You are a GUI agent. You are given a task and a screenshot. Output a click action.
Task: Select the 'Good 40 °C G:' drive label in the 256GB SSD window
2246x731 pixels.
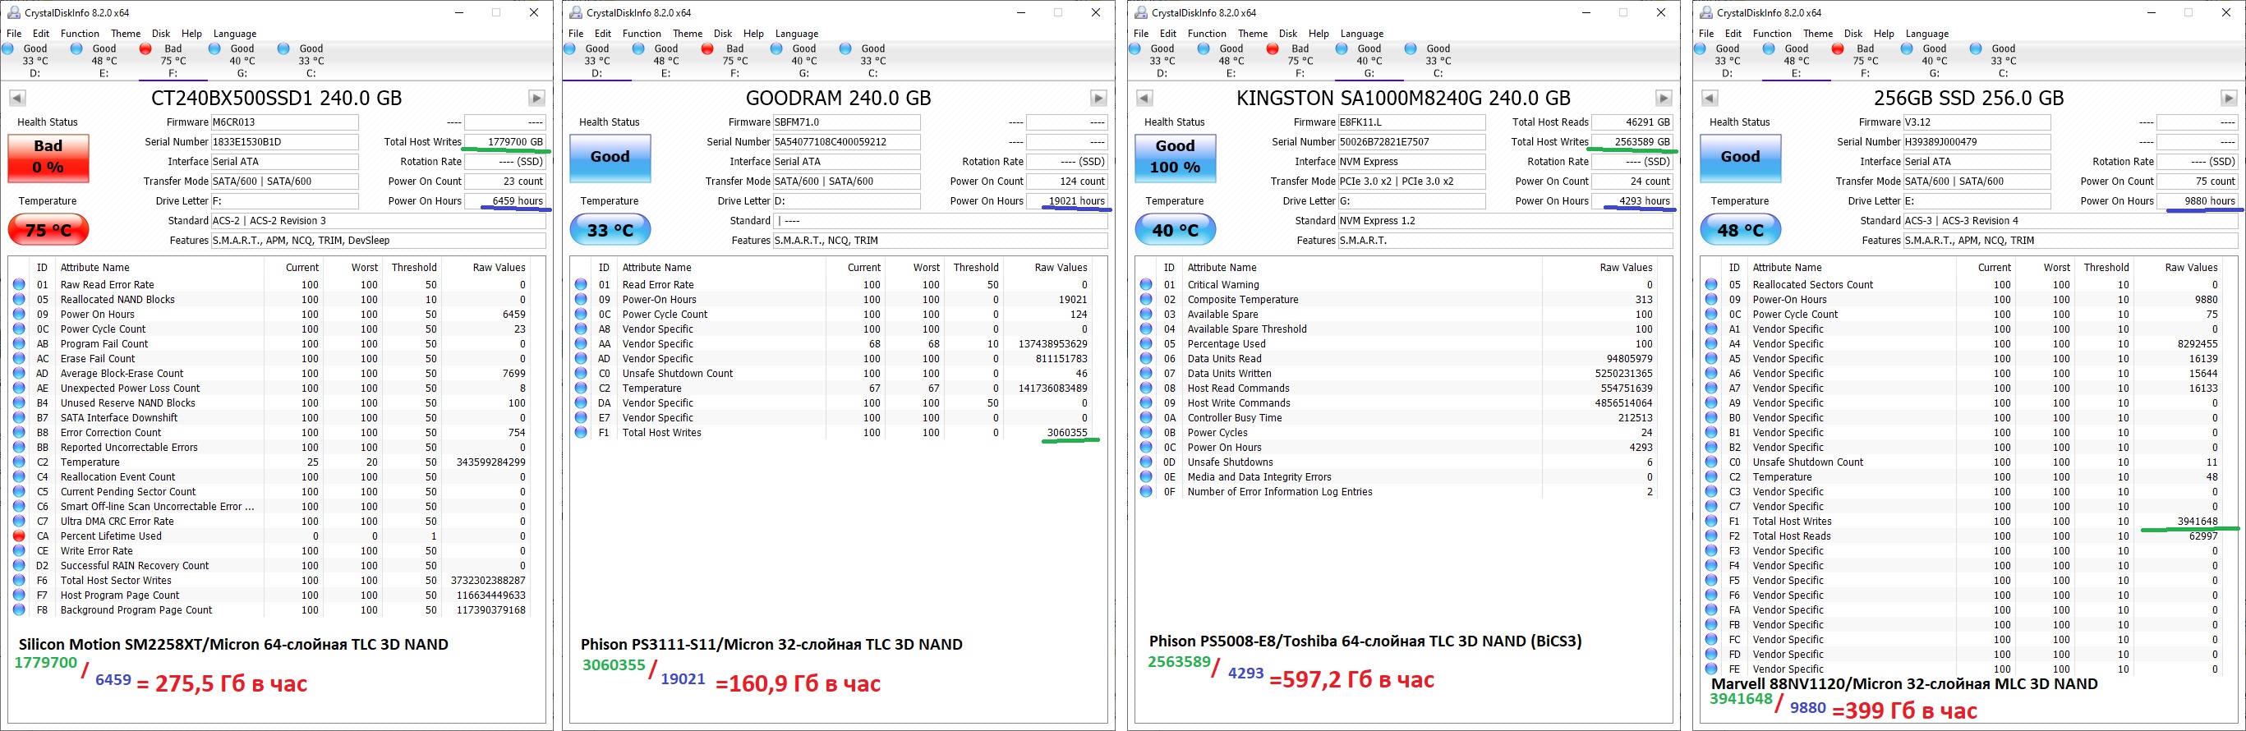pos(1934,61)
